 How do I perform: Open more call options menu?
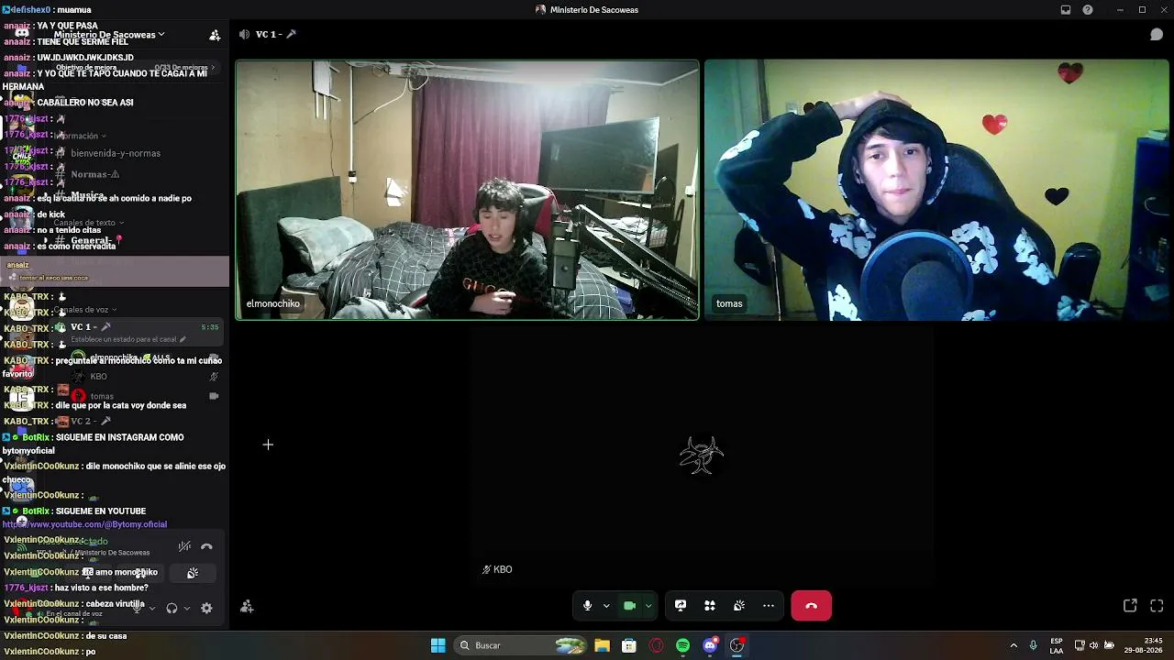pos(769,606)
